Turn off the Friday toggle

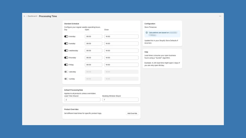pos(66,65)
